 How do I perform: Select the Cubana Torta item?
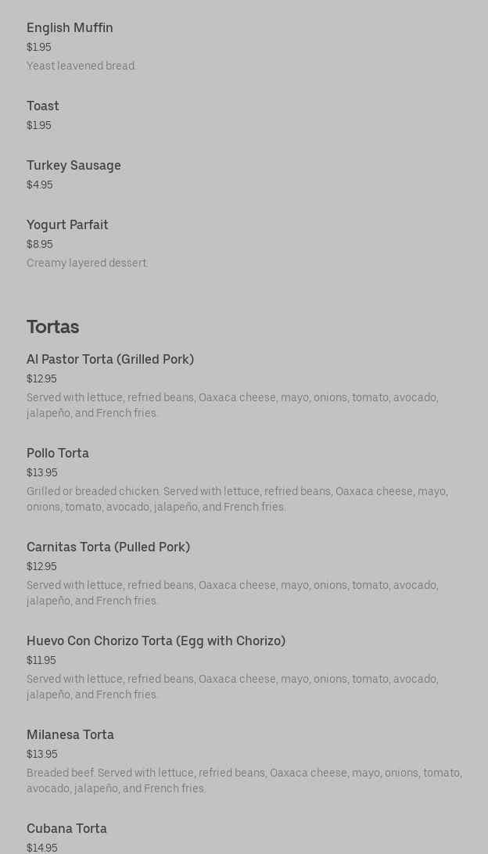66,828
